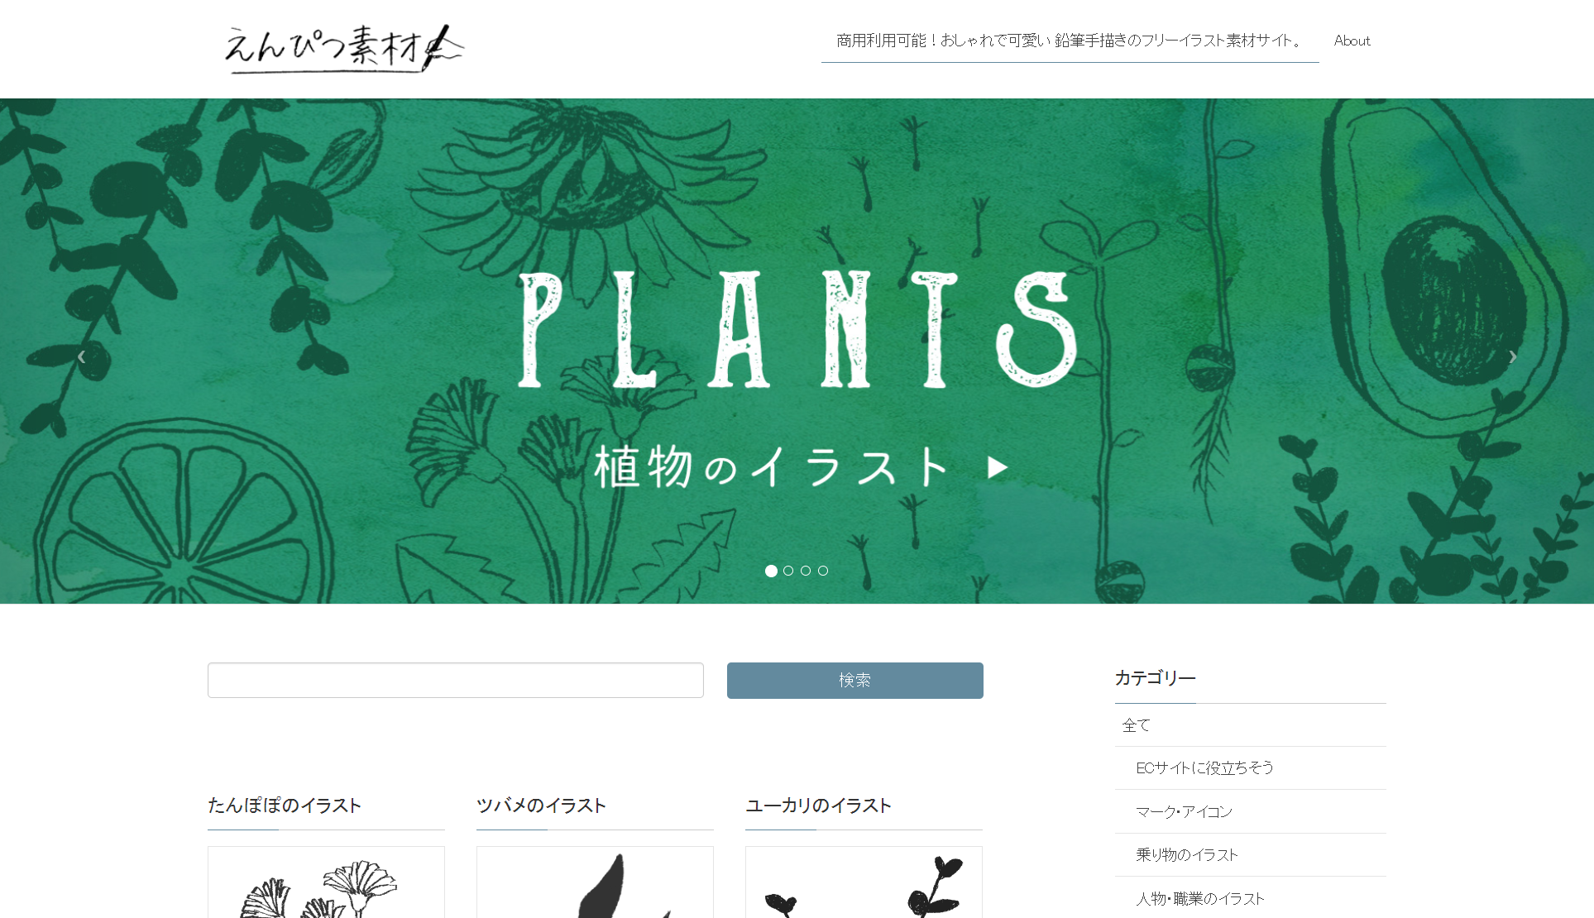
Task: Click the ユーカリのイラスト heading link
Action: point(818,806)
